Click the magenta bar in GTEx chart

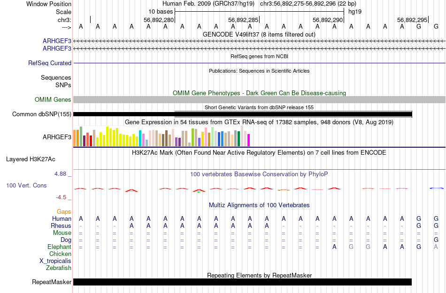[x=248, y=140]
